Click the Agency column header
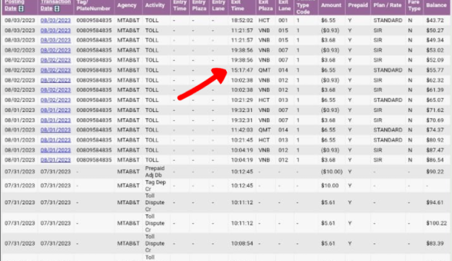The image size is (452, 261). [x=127, y=5]
